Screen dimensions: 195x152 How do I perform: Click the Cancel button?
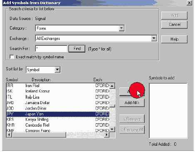click(174, 25)
